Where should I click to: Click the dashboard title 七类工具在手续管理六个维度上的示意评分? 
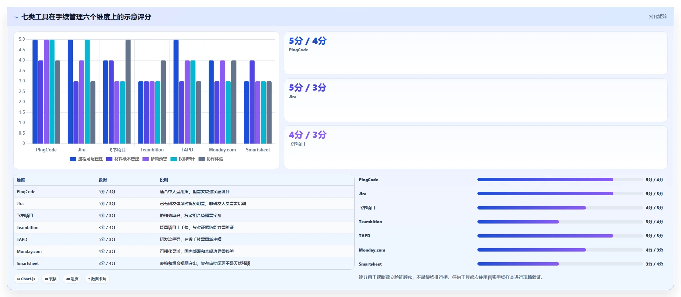point(86,17)
